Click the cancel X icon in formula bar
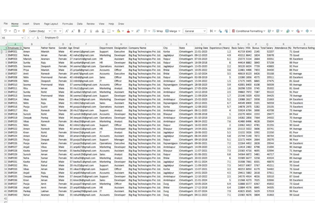This screenshot has height=212, width=315. [x=28, y=38]
